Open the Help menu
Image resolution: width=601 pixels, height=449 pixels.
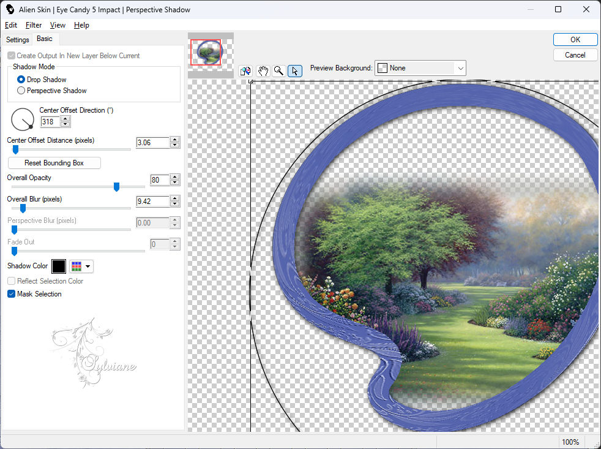tap(81, 25)
